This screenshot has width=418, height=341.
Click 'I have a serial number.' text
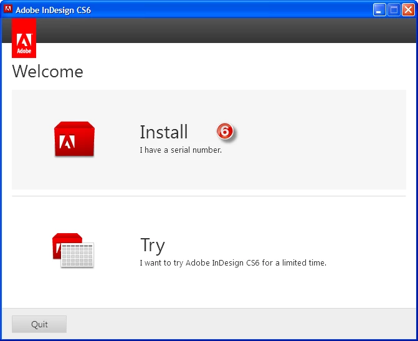coord(181,150)
